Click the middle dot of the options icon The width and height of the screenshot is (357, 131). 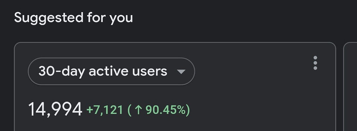[315, 63]
